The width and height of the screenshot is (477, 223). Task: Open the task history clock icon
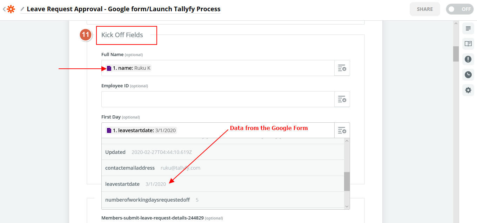(468, 75)
